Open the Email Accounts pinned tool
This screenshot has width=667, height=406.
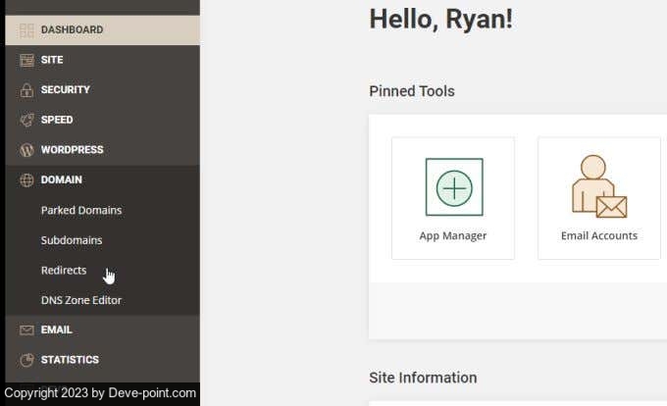pyautogui.click(x=598, y=198)
